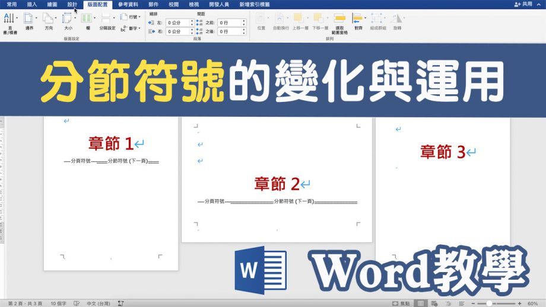Click the 方向 orientation icon
546x307 pixels.
pyautogui.click(x=47, y=18)
